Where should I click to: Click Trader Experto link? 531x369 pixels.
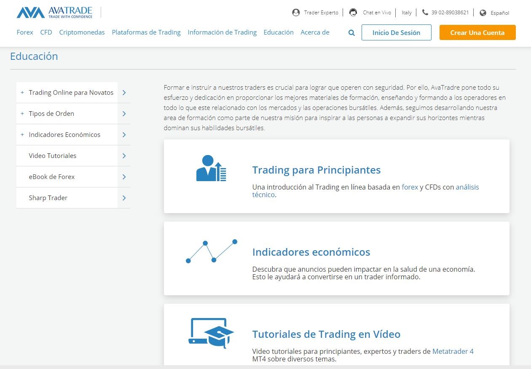point(321,13)
